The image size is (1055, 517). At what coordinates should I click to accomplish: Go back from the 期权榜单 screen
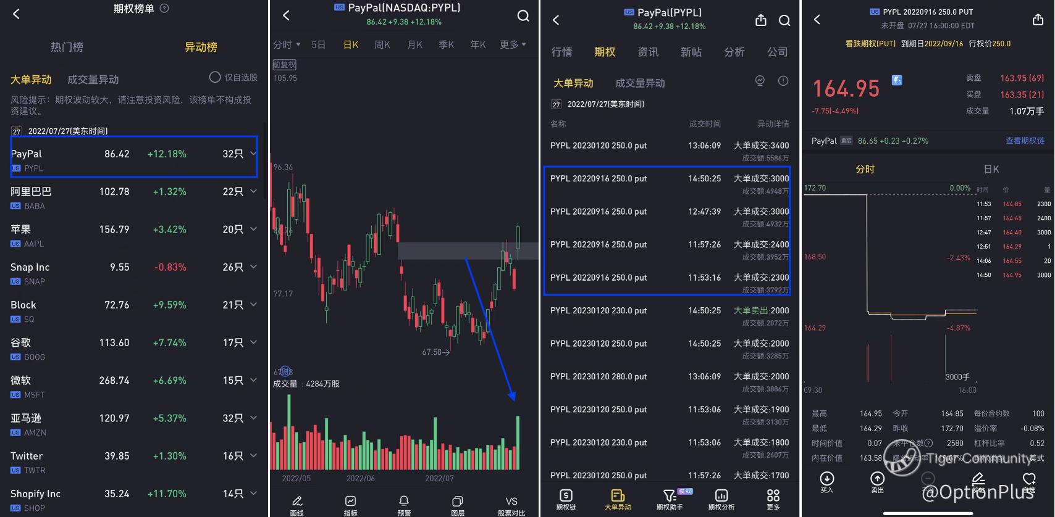[x=17, y=14]
